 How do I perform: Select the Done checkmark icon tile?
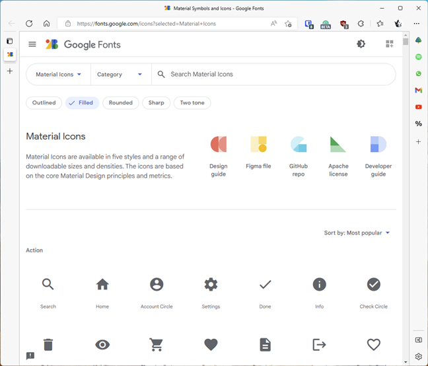(x=265, y=293)
